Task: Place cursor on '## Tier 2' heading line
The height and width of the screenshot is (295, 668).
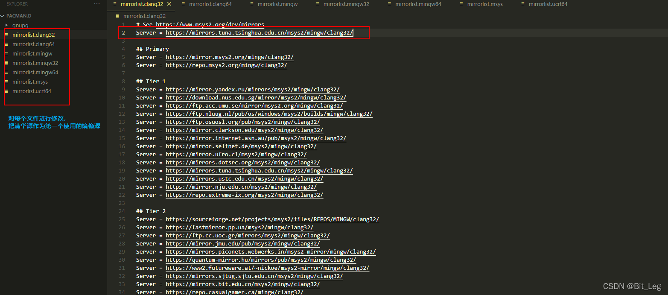Action: click(151, 211)
